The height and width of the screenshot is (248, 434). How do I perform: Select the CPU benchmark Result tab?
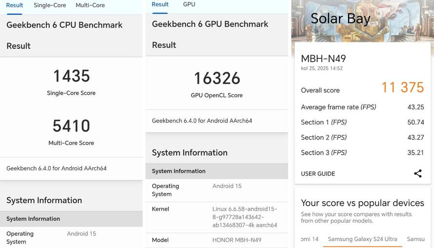15,5
